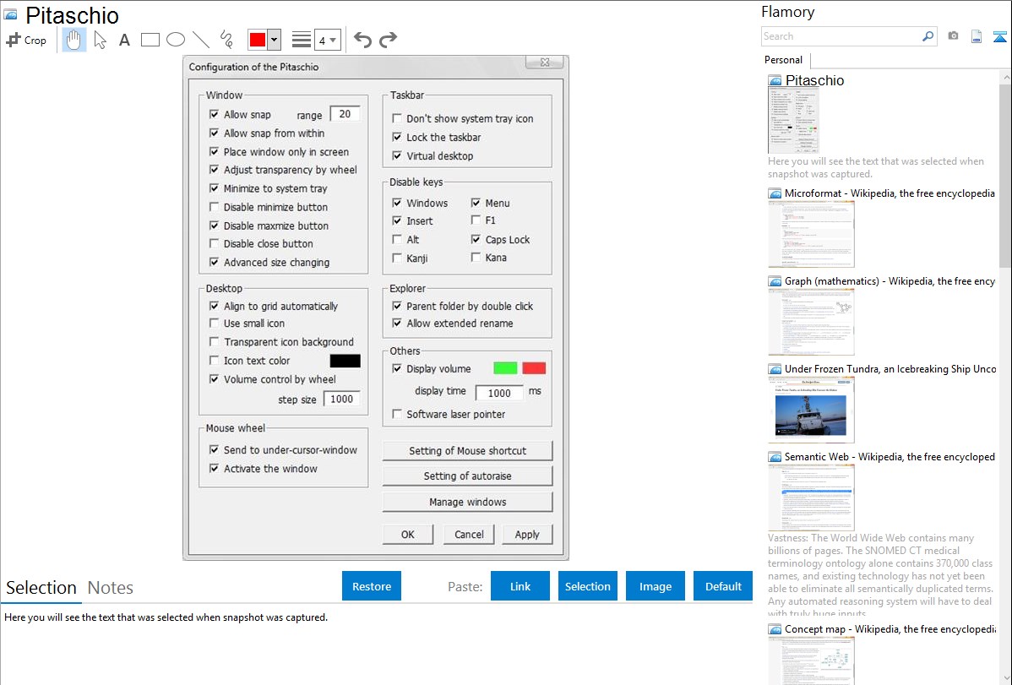Click the red toolbar color swatch
Image resolution: width=1012 pixels, height=685 pixels.
[x=258, y=40]
